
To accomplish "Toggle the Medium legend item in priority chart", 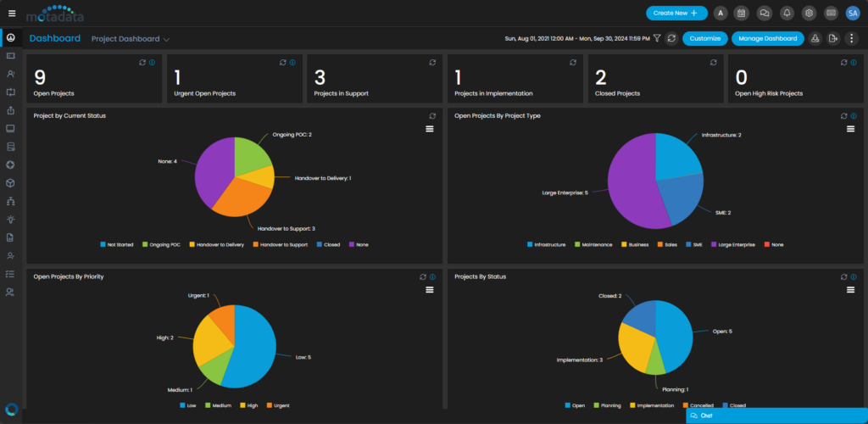I will (x=218, y=405).
